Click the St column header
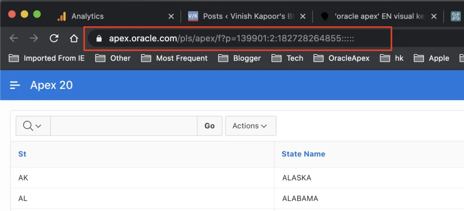This screenshot has width=464, height=211. click(22, 154)
